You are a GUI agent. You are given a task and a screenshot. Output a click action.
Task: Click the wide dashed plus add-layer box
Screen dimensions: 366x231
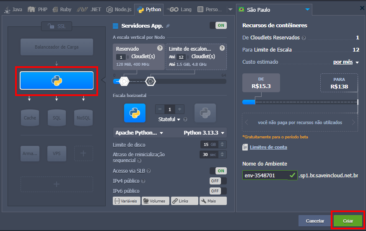click(57, 184)
